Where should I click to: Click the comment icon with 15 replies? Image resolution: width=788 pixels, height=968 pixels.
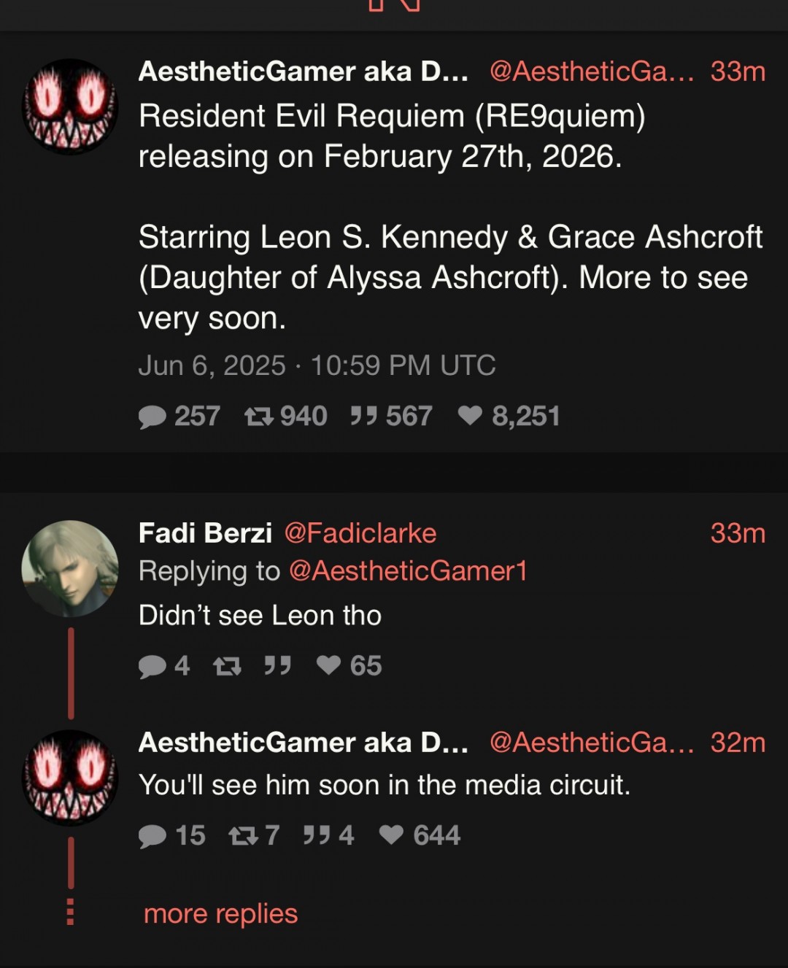(152, 836)
